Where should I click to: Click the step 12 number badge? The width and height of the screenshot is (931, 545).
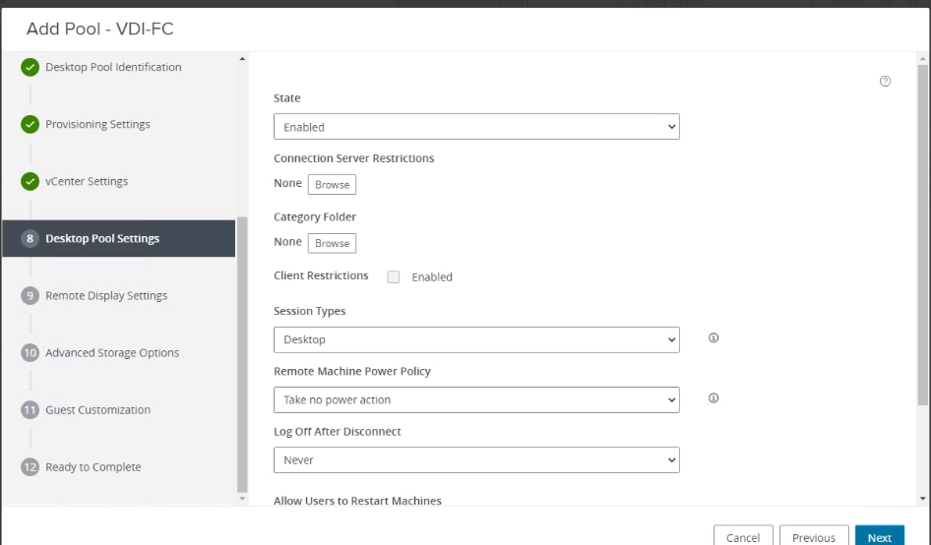pyautogui.click(x=31, y=467)
